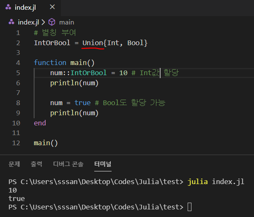Show the 디버그 콘솔 panel tab

tap(68, 164)
